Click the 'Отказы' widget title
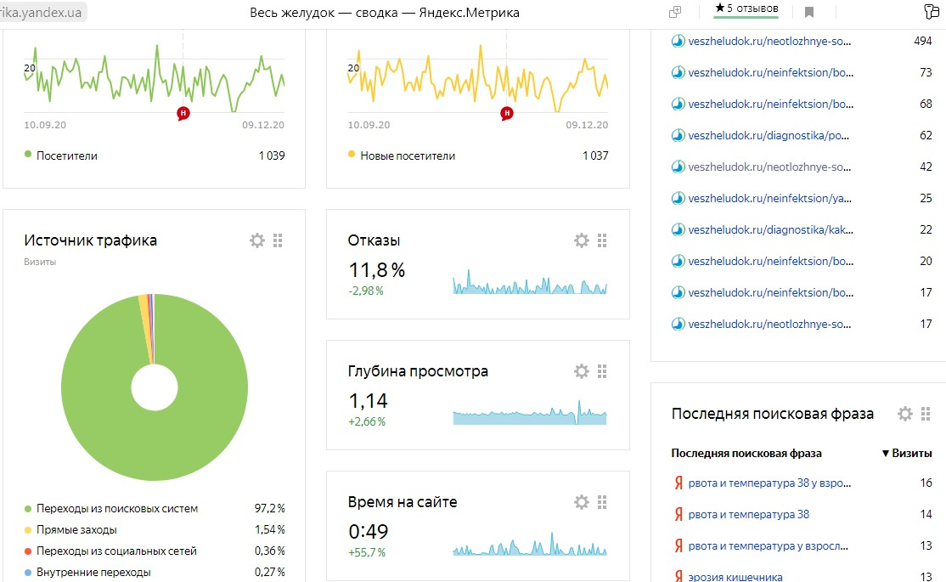 pos(374,240)
